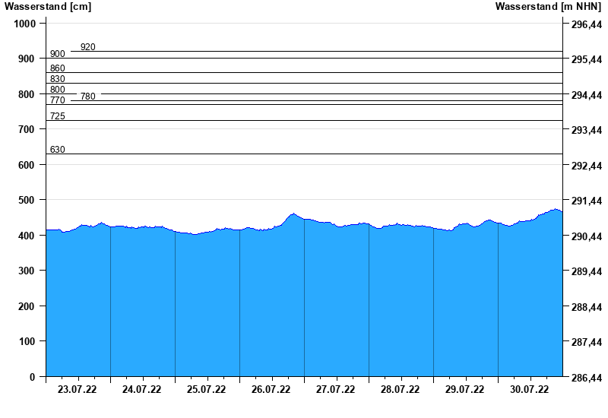
Task: Click the 292,44 right axis value
Action: click(587, 166)
